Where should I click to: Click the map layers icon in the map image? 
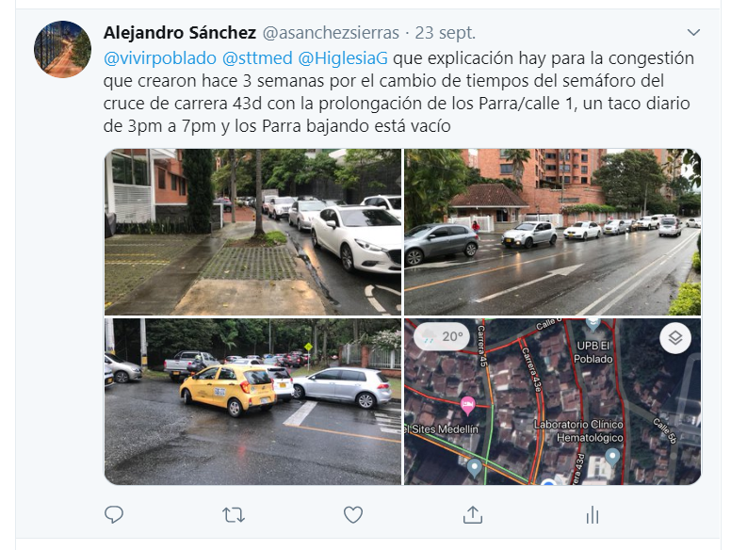click(675, 337)
